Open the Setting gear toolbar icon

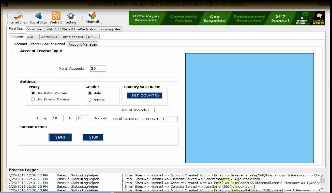(71, 18)
